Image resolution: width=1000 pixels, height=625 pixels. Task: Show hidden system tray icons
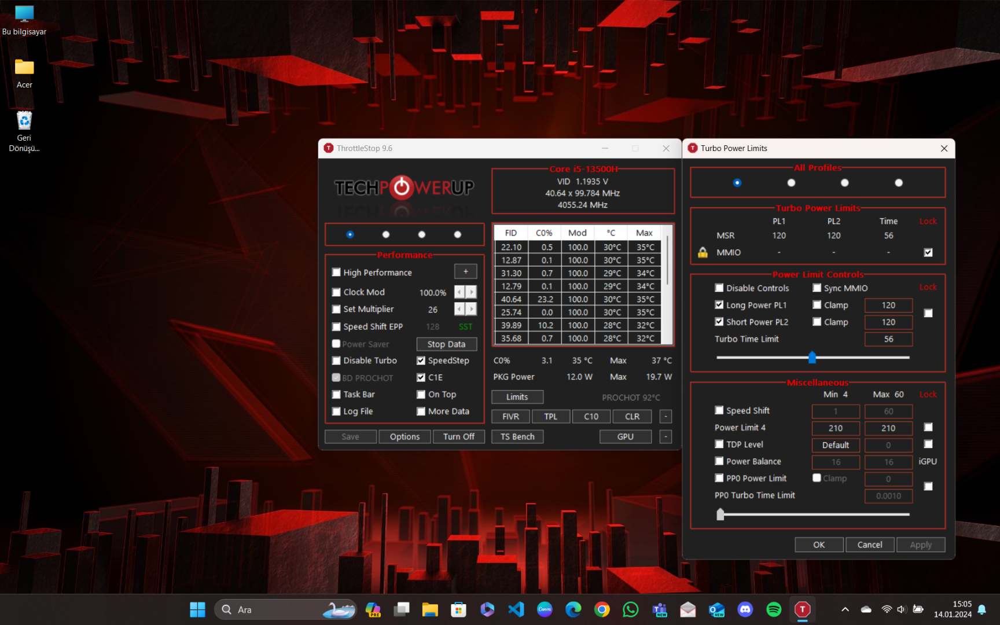point(845,609)
